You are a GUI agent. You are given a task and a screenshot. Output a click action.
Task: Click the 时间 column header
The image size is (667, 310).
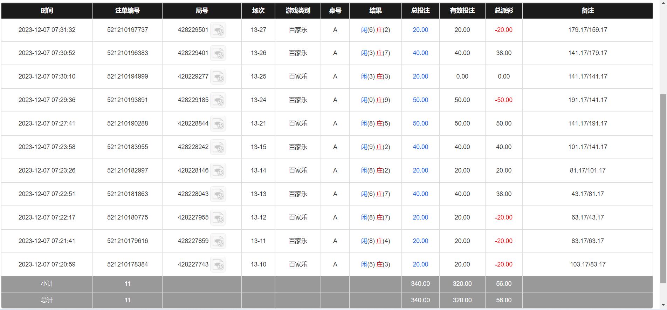click(47, 11)
